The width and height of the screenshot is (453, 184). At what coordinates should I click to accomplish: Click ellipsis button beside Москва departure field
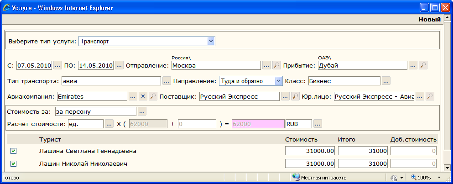(x=267, y=65)
